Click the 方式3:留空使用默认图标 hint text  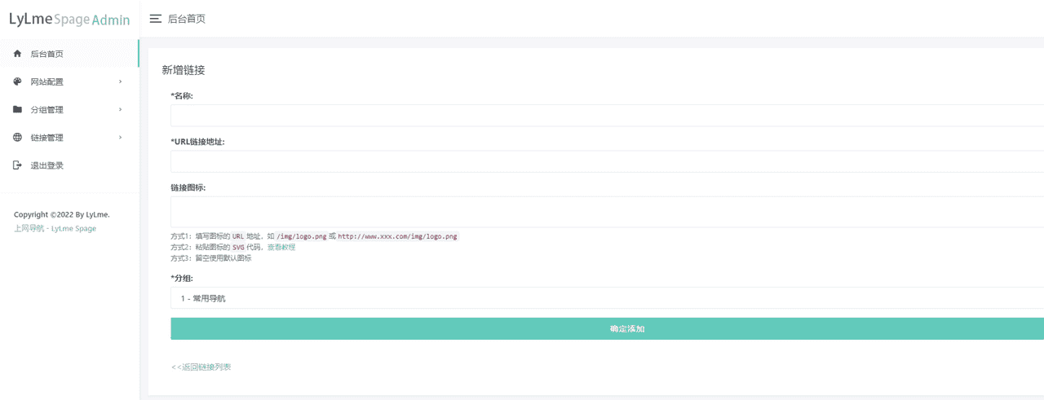pos(211,258)
